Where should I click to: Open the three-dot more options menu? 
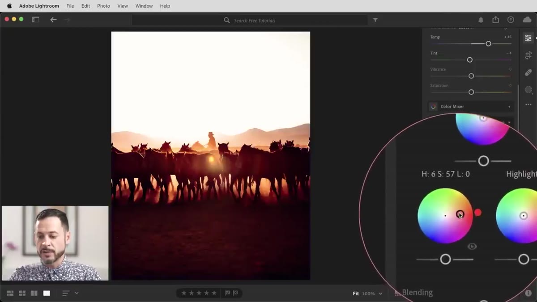pos(528,105)
